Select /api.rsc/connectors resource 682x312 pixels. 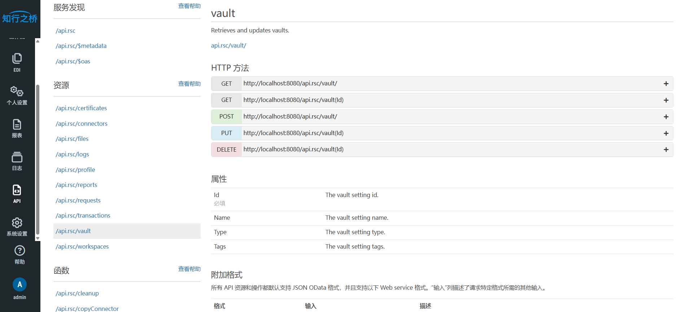click(82, 124)
